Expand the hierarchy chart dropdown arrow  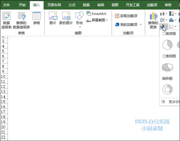(x=175, y=14)
